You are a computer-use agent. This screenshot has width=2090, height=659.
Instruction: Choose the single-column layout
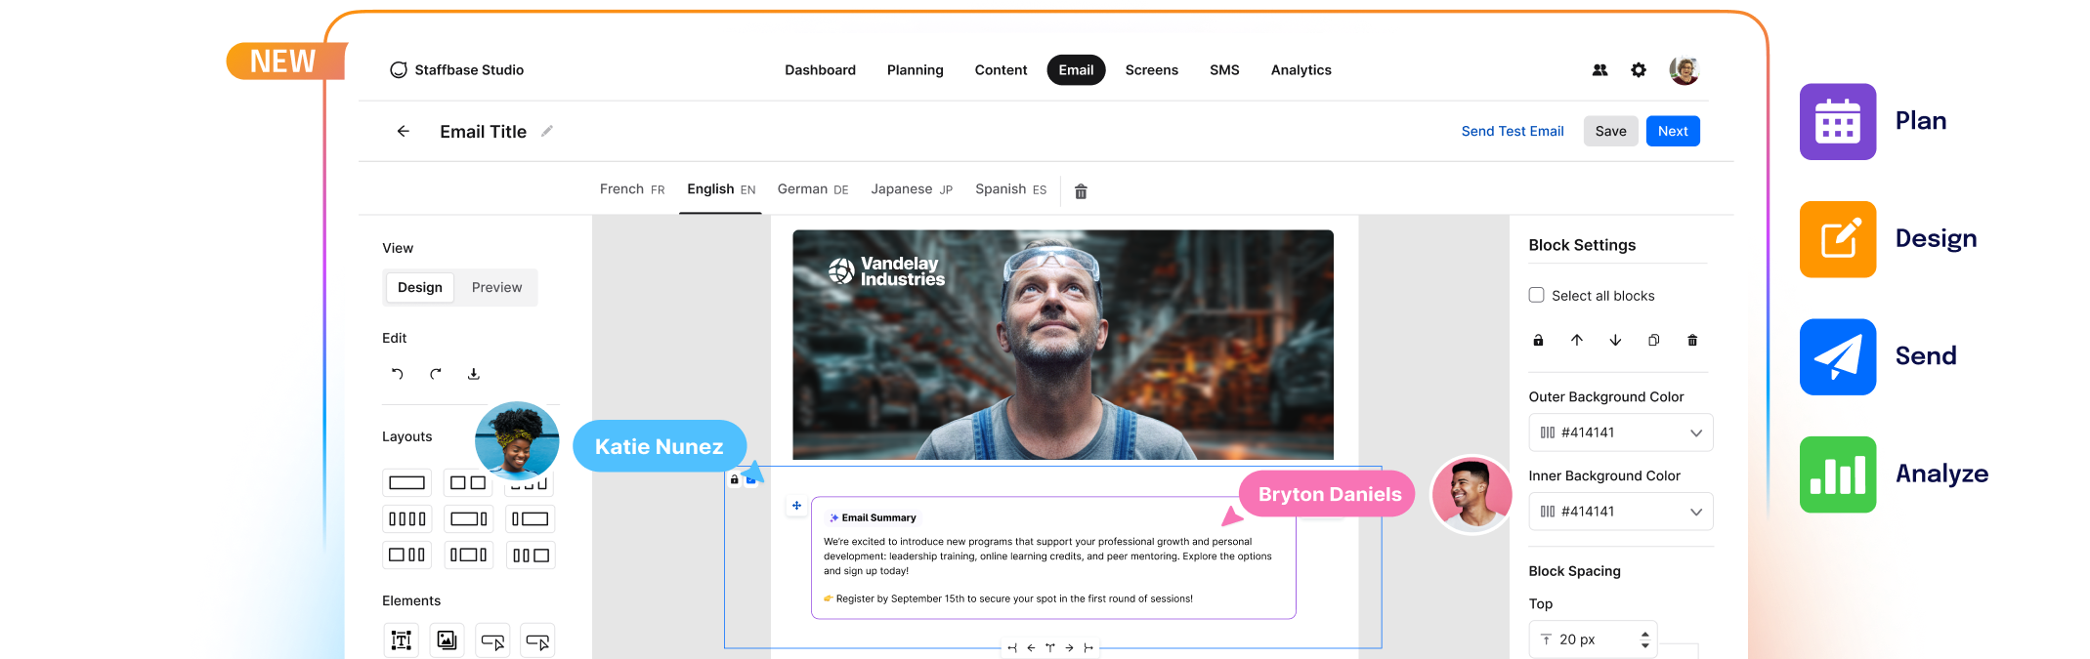(x=406, y=482)
